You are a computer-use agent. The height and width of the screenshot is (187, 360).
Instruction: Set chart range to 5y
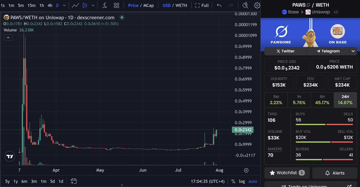(7, 181)
